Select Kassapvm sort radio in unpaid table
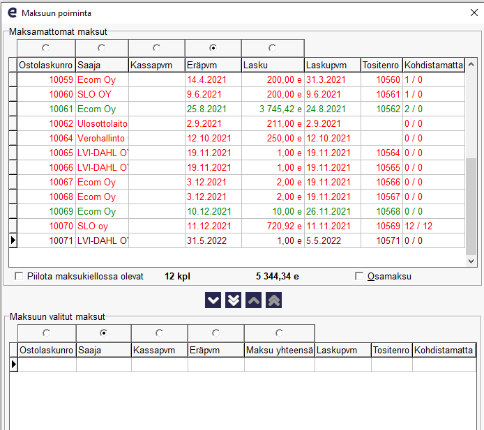The width and height of the screenshot is (484, 430). tap(156, 48)
